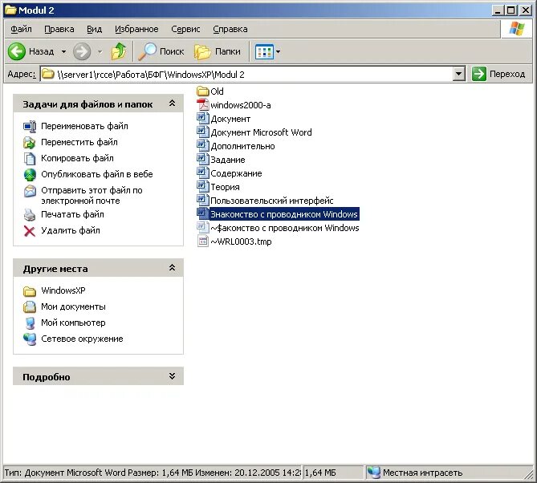Click the Мой компьютер computer icon
Viewport: 537px width, 483px height.
(x=30, y=323)
